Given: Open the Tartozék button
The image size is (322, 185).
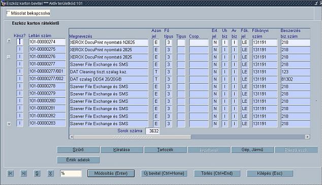Looking at the screenshot, I should tap(165, 150).
